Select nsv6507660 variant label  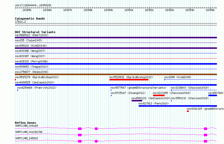click(x=216, y=93)
